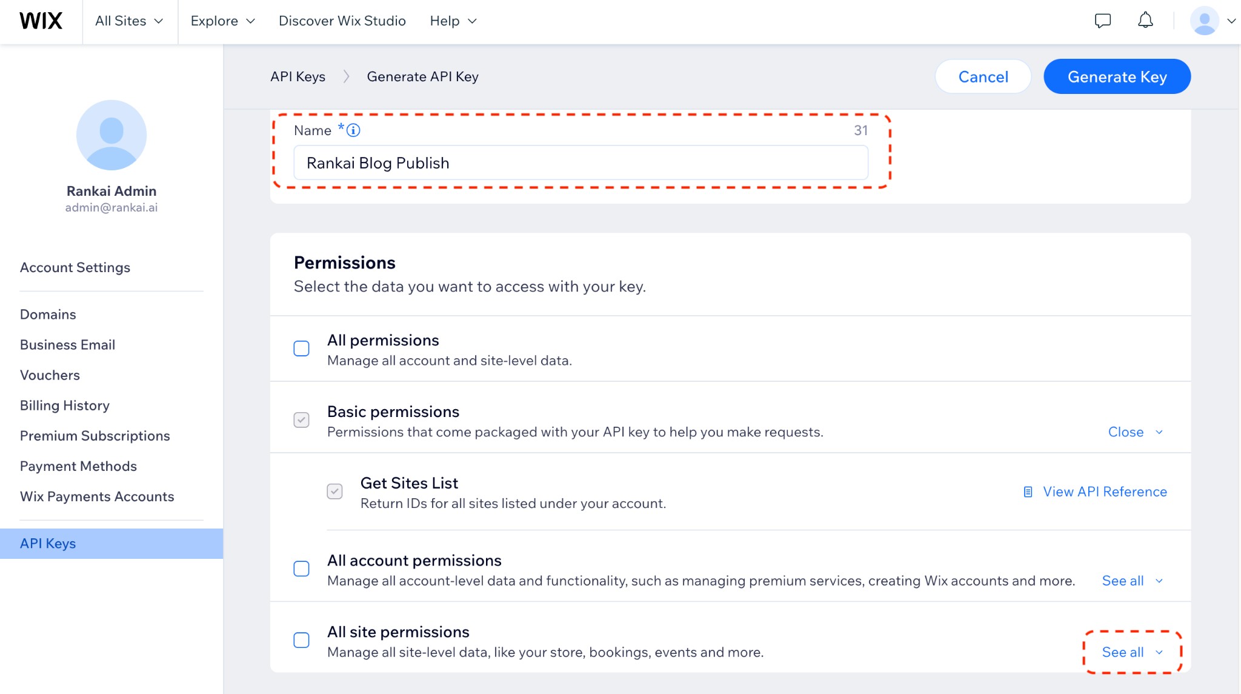Enable the All site permissions checkbox
Image resolution: width=1241 pixels, height=694 pixels.
click(x=301, y=640)
